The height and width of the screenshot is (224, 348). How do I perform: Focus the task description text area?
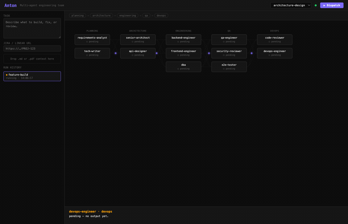[32, 28]
